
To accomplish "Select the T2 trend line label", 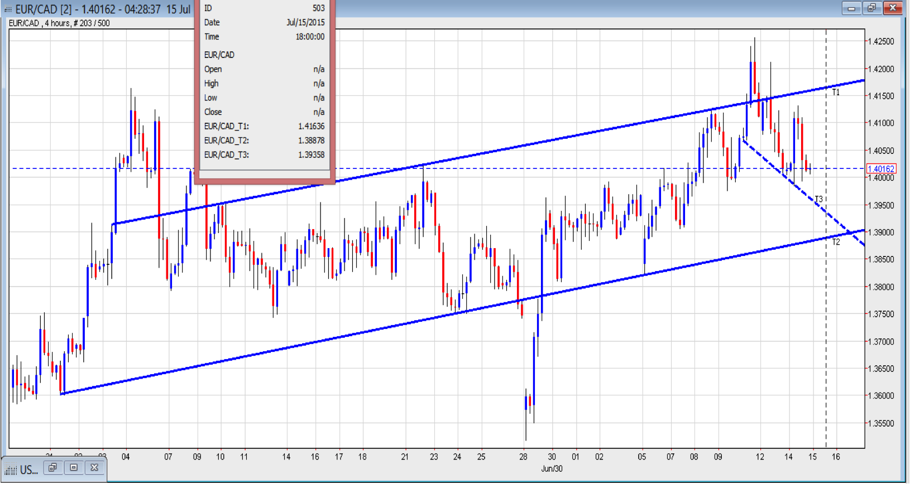I will (x=836, y=241).
